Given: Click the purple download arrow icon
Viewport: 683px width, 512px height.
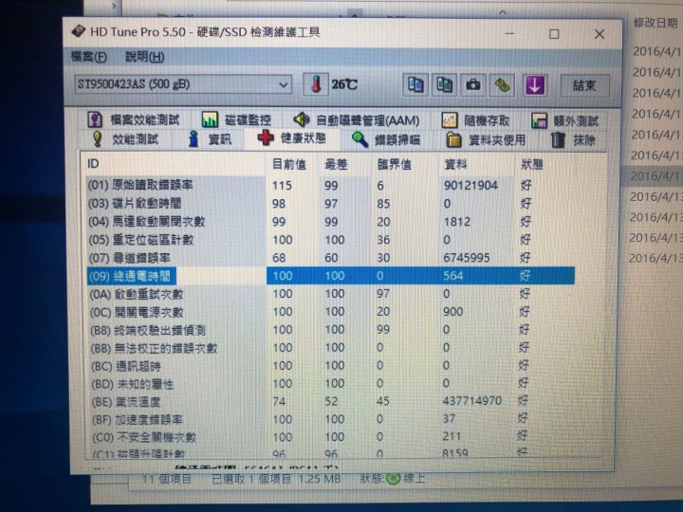Looking at the screenshot, I should pyautogui.click(x=534, y=85).
